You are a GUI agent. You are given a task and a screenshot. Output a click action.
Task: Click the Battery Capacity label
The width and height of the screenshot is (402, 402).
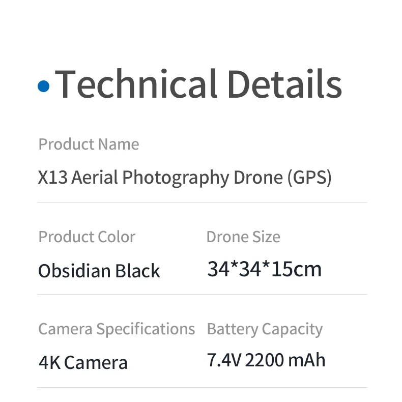pos(265,329)
